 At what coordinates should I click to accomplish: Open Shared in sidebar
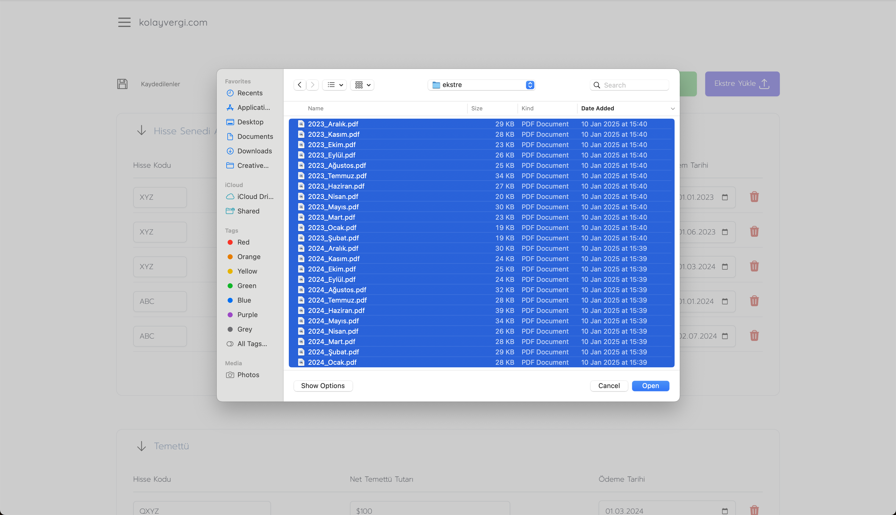tap(250, 211)
